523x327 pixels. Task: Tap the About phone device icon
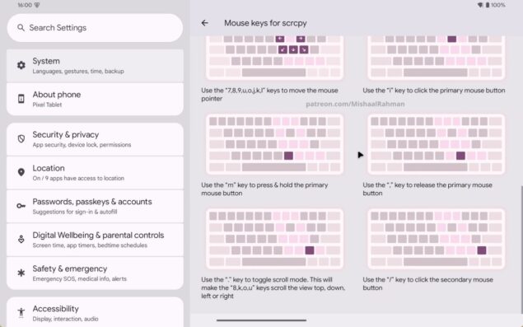pos(21,99)
